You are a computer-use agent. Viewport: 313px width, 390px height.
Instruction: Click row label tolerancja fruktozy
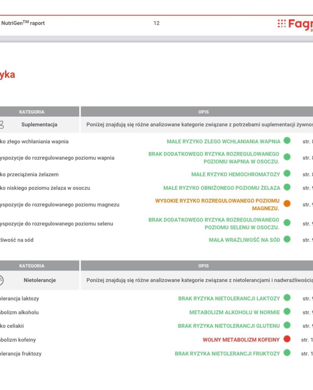tap(21, 353)
